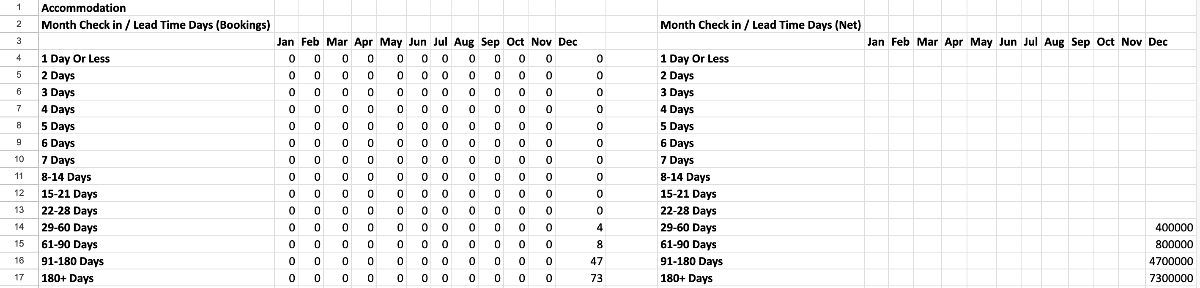Select "180+ Days" label in Bookings table

pyautogui.click(x=68, y=278)
